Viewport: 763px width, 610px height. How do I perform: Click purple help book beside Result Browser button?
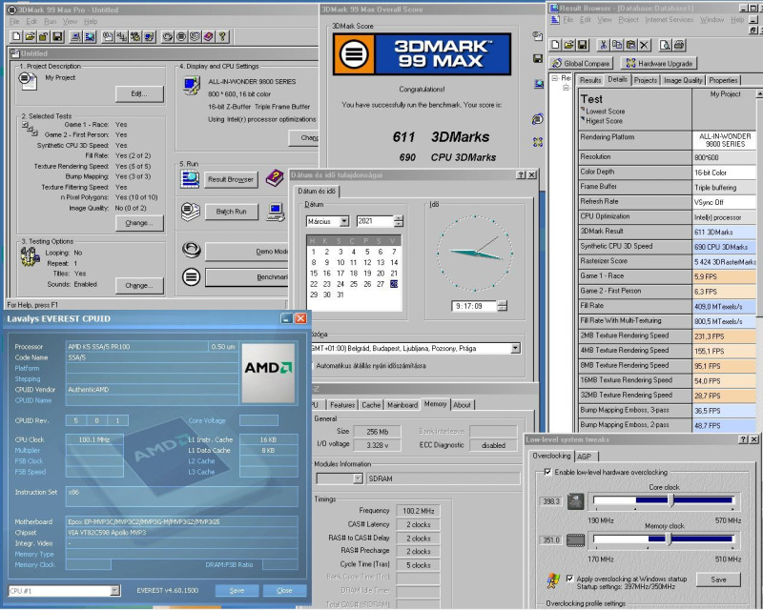[275, 178]
